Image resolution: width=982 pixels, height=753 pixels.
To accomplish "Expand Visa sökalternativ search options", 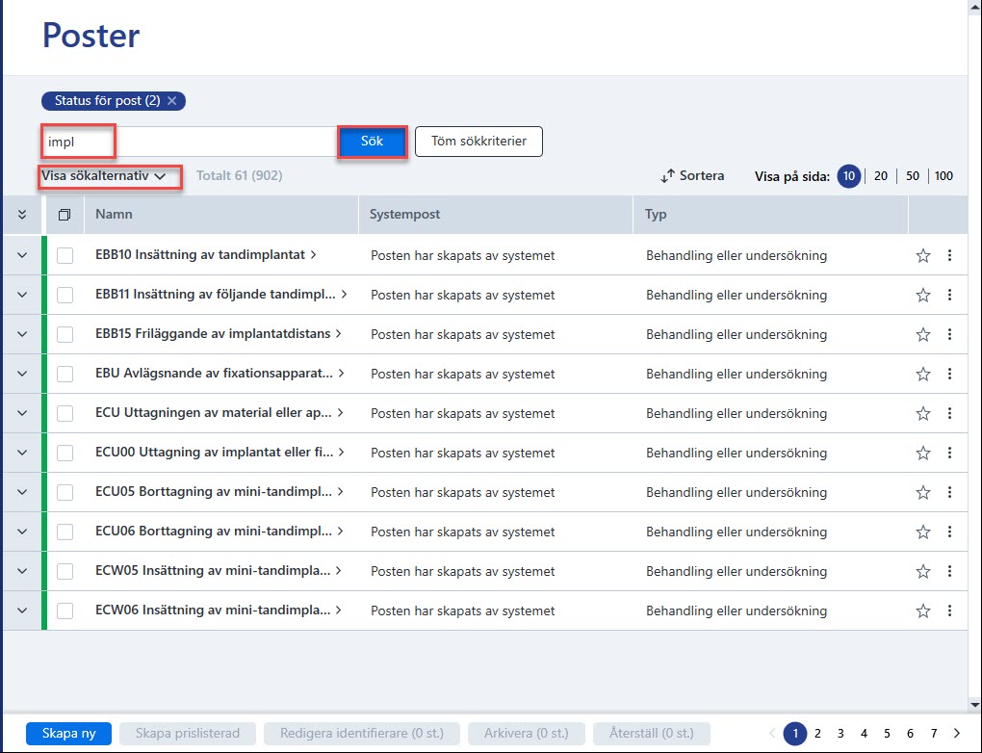I will 103,176.
